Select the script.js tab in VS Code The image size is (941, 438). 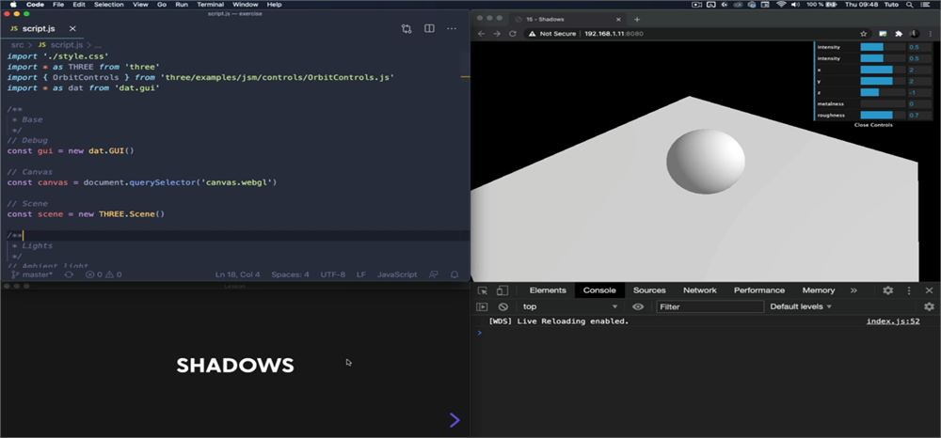coord(39,29)
